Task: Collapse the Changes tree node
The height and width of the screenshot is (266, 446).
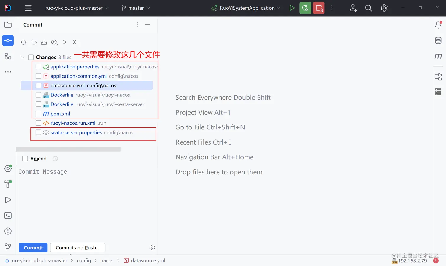Action: point(22,57)
